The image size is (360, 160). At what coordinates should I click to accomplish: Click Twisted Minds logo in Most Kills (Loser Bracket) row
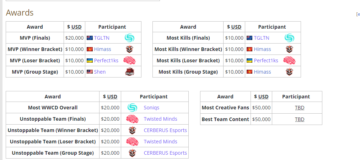point(289,61)
